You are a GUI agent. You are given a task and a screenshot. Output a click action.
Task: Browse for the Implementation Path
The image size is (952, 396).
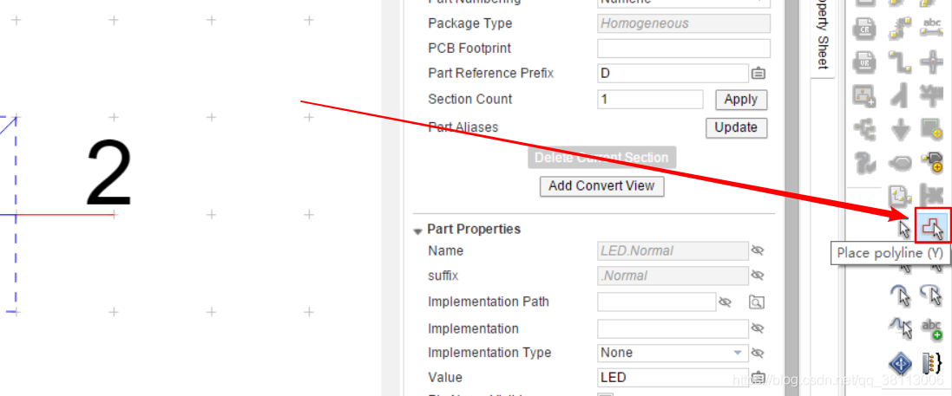click(x=757, y=302)
